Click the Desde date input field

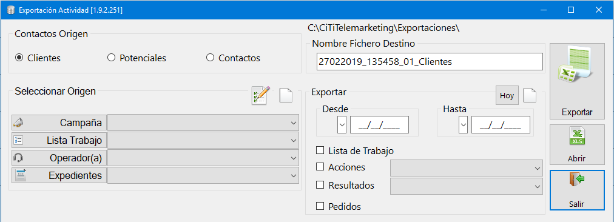[x=379, y=125]
